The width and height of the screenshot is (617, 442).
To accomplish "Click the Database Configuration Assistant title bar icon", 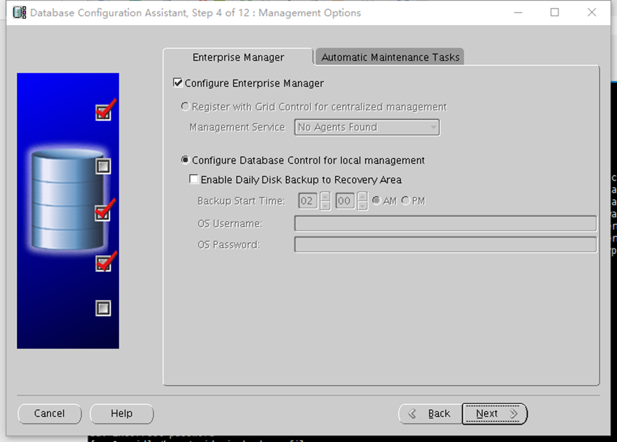I will tap(19, 13).
